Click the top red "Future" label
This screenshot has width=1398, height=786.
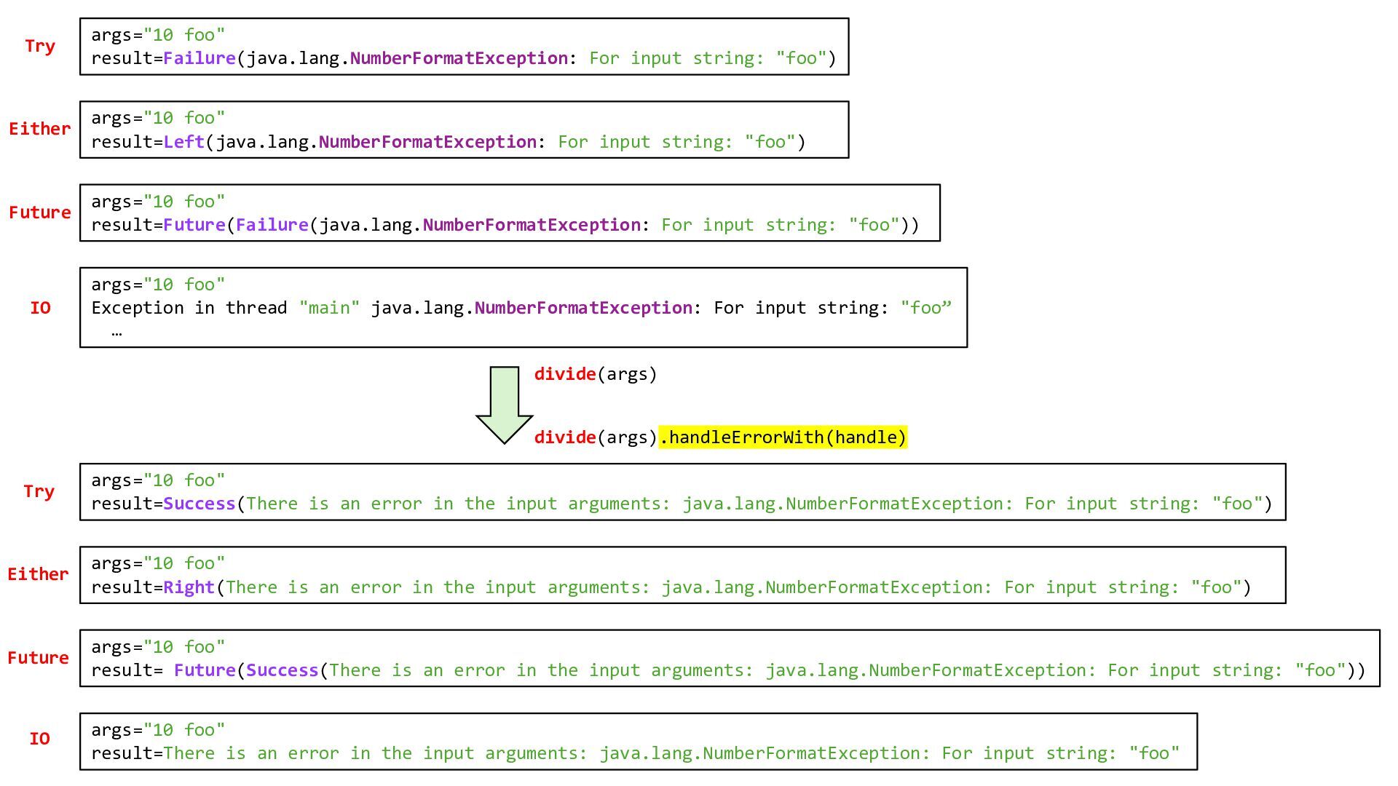pyautogui.click(x=40, y=213)
